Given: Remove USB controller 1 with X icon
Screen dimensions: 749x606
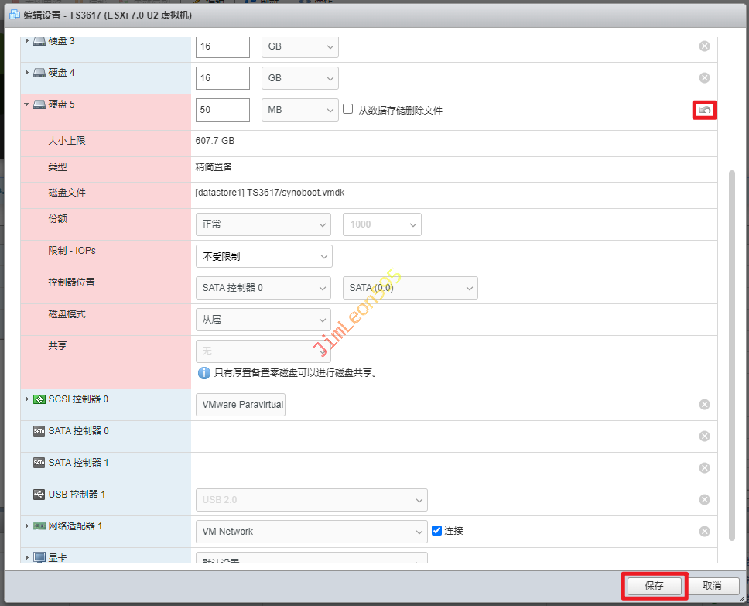Looking at the screenshot, I should tap(704, 500).
